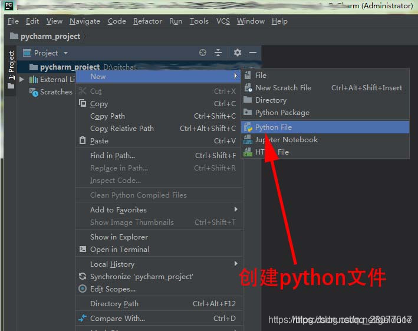The image size is (418, 331).
Task: Open the Navigate menu
Action: (85, 21)
